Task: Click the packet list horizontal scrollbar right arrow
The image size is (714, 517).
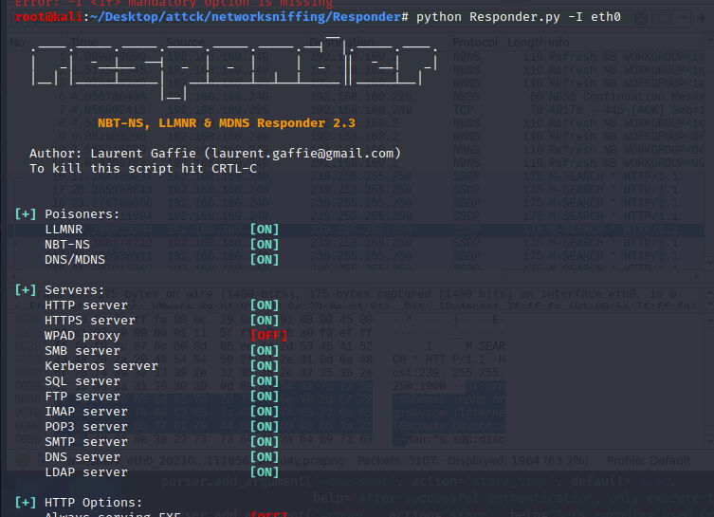Action: (x=696, y=276)
